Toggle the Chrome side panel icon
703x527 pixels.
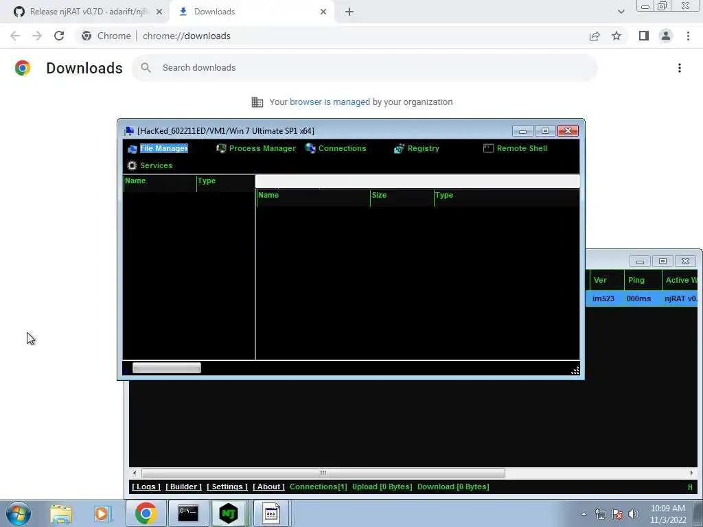point(644,36)
